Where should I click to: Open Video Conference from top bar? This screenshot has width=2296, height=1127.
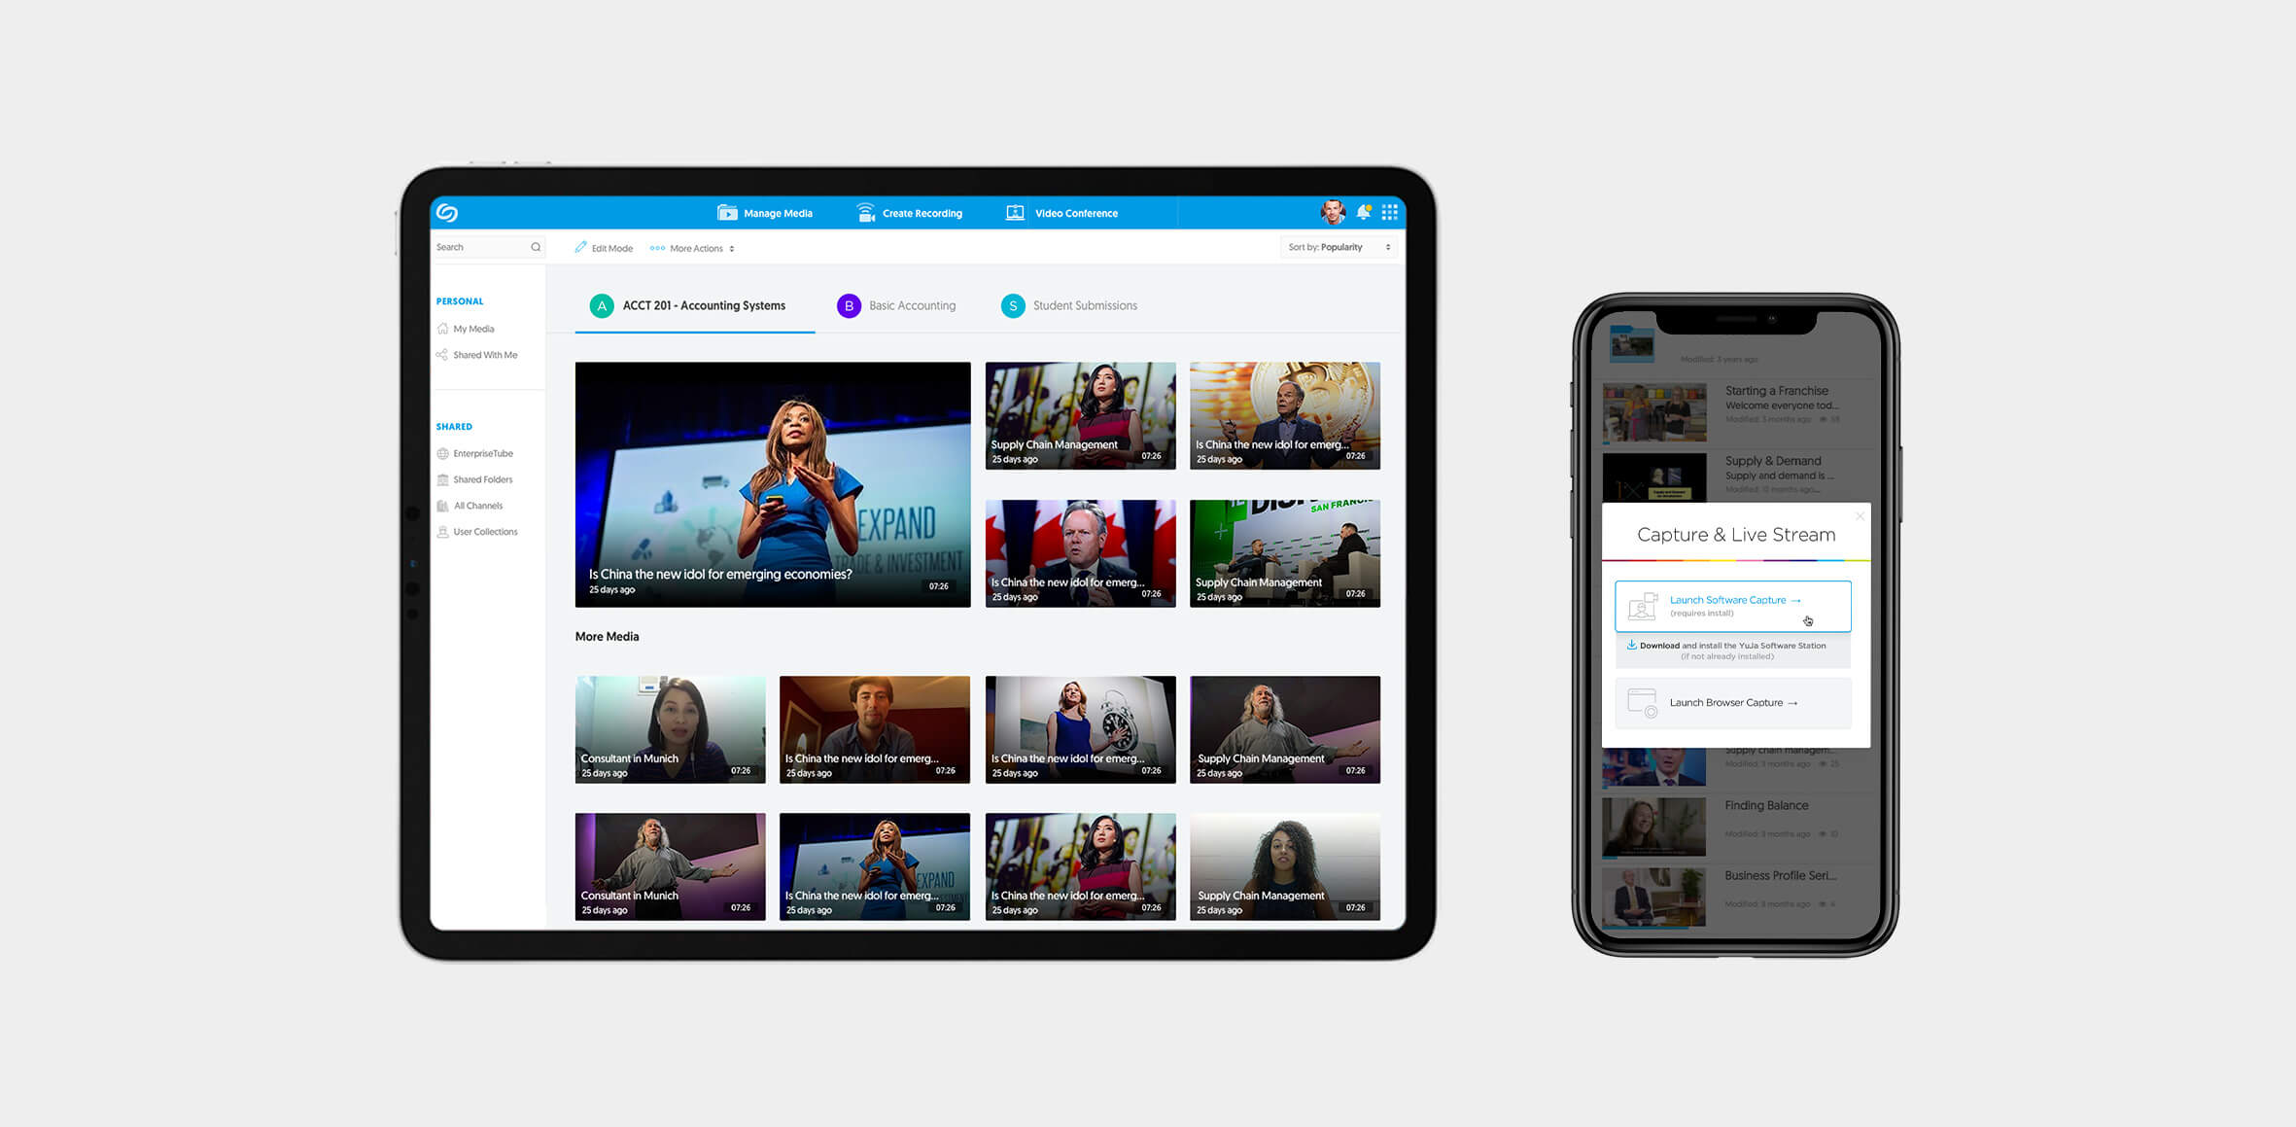click(x=1061, y=213)
